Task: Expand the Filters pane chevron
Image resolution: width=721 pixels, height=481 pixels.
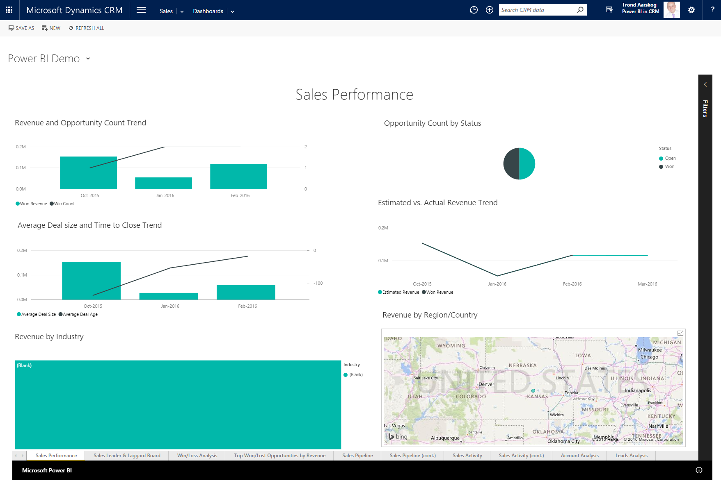Action: 705,84
